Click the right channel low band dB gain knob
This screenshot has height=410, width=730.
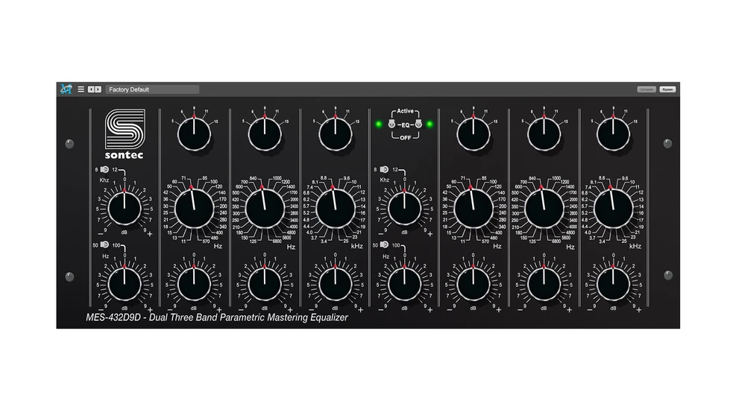473,283
